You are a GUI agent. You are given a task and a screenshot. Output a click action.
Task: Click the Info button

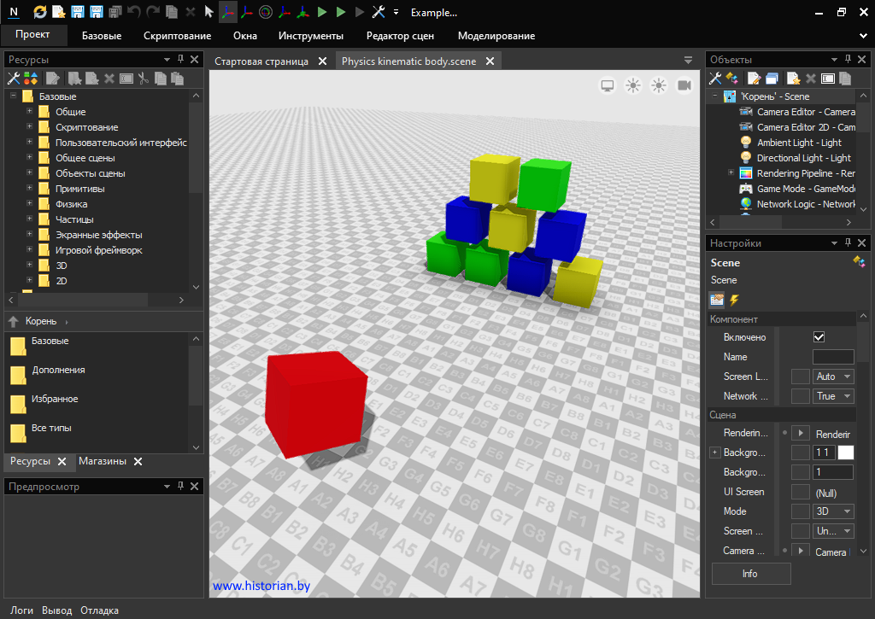click(750, 574)
